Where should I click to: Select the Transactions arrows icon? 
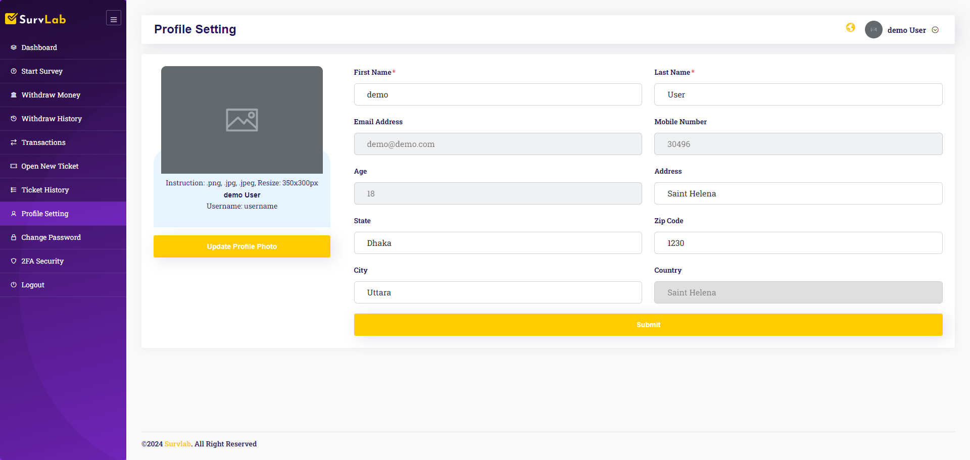(x=14, y=142)
